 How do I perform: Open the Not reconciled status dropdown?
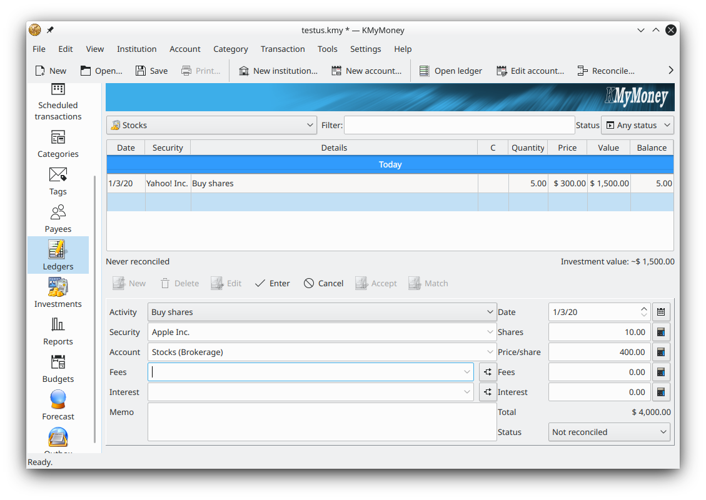point(608,432)
